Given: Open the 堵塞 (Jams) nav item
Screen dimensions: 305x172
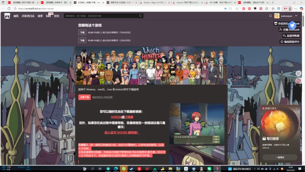Looking at the screenshot, I should coord(40,16).
